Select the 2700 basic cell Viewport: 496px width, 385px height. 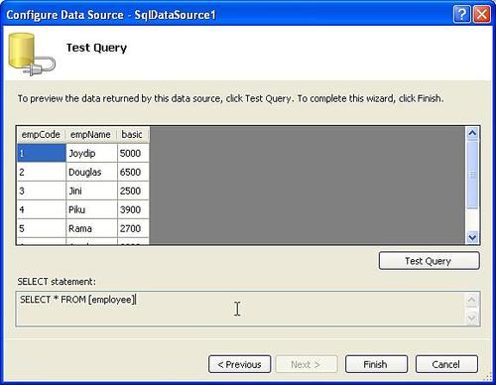click(x=133, y=228)
